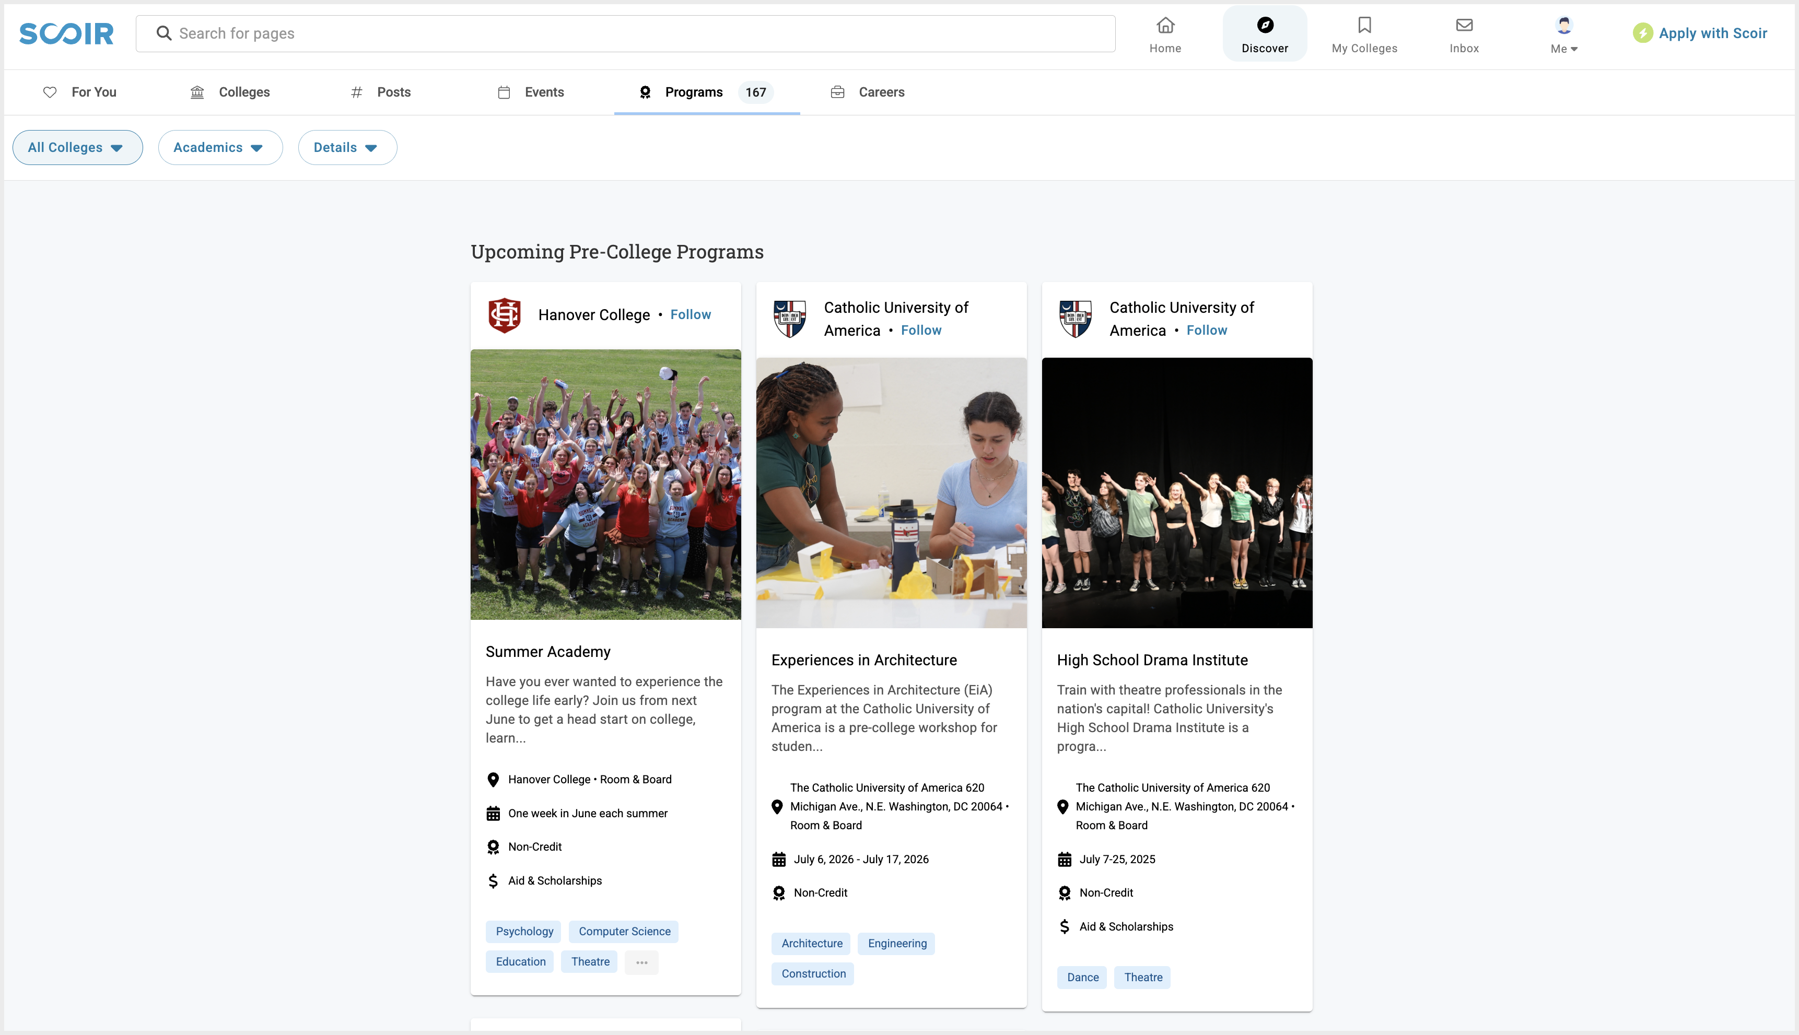The image size is (1799, 1035).
Task: Show more tags on Summer Academy
Action: click(641, 962)
